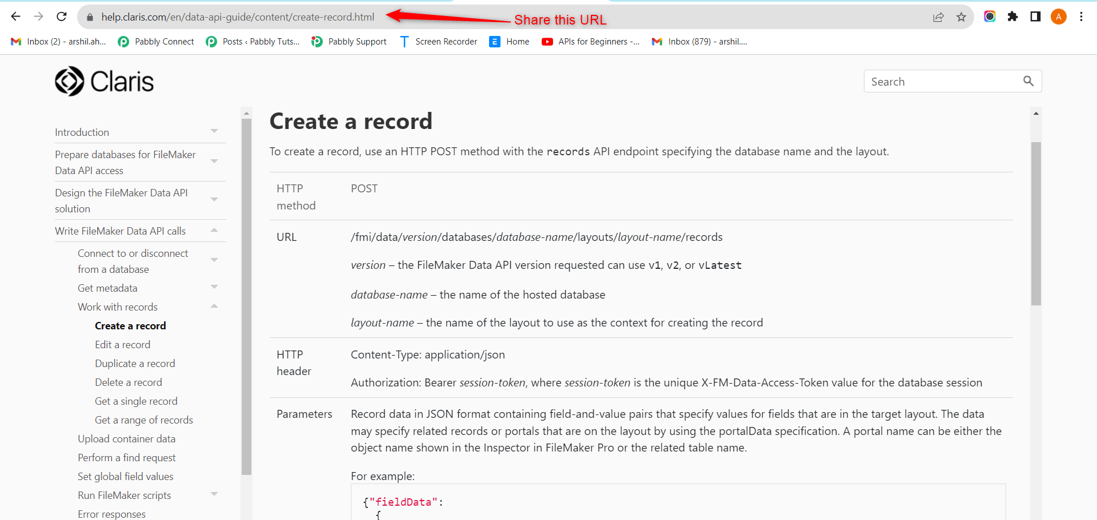Open the Home bookmark
Image resolution: width=1097 pixels, height=520 pixels.
[510, 42]
